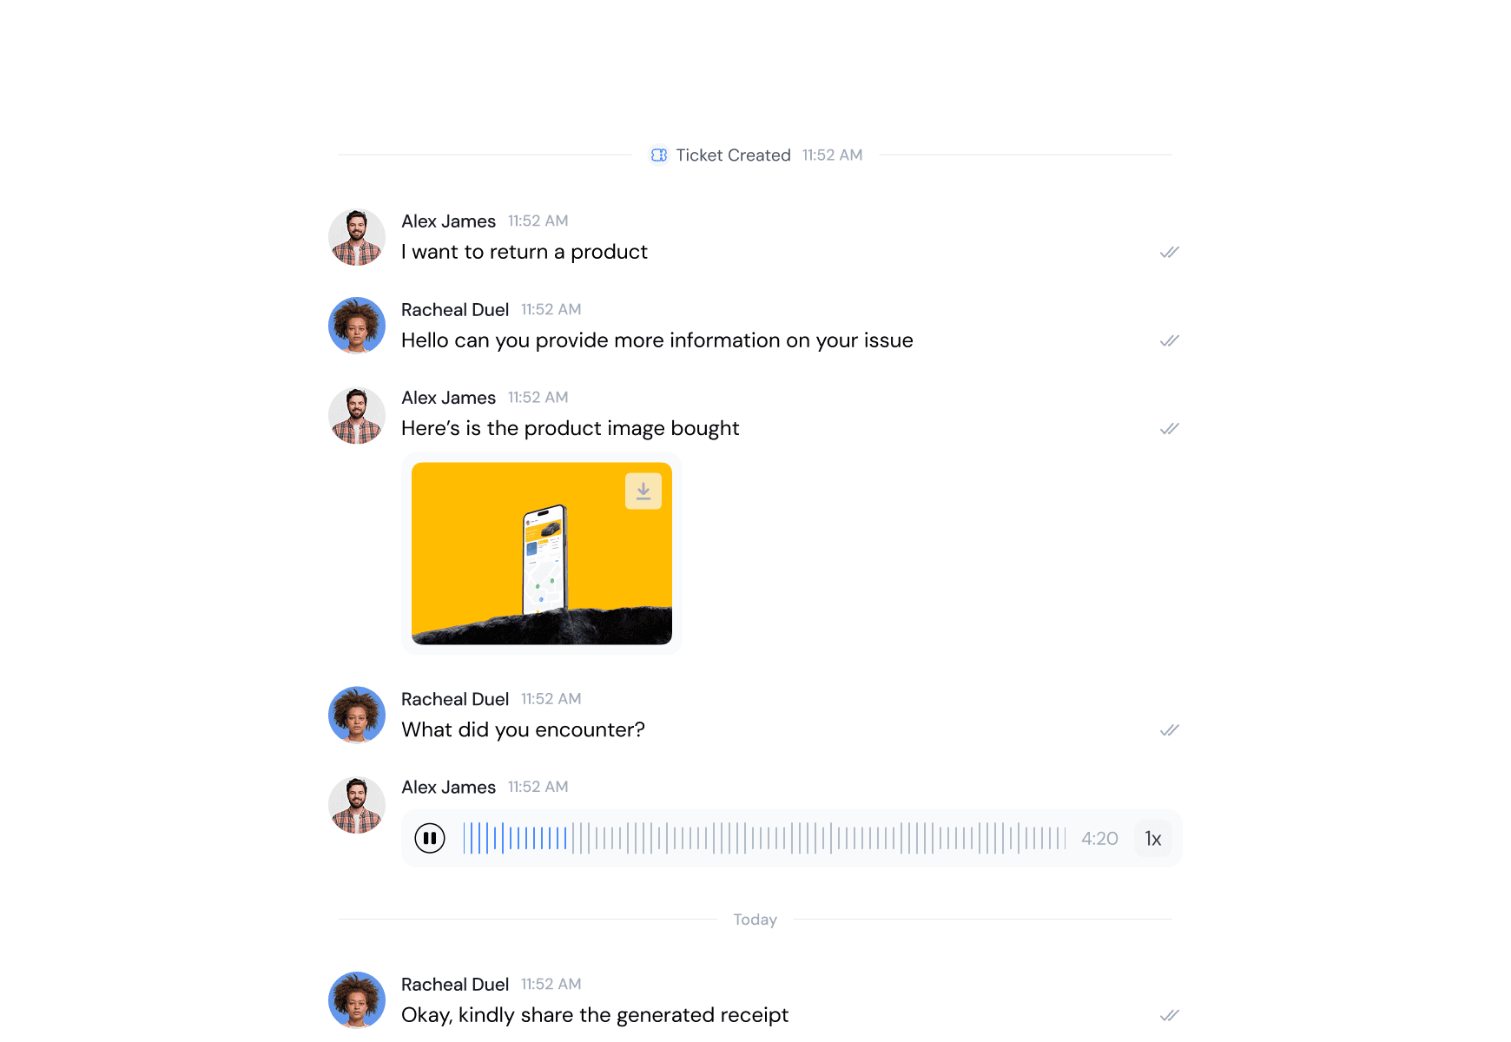Pause the voice message playback

coord(430,838)
